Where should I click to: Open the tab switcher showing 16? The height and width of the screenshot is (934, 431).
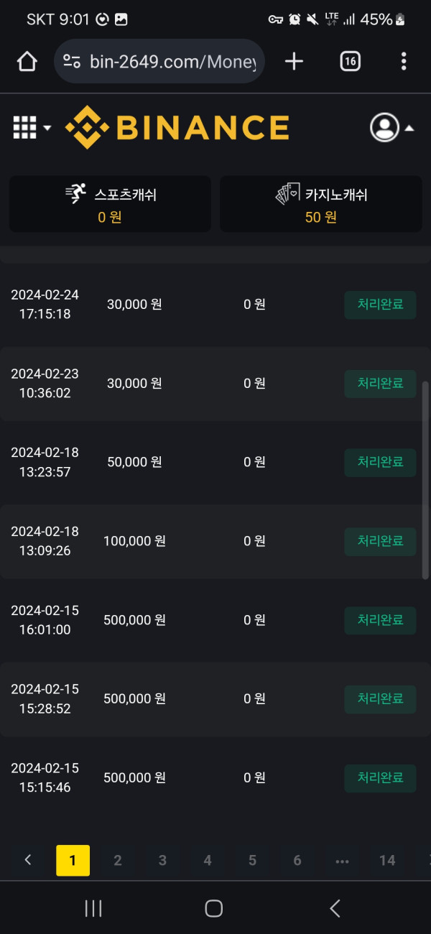(x=350, y=62)
